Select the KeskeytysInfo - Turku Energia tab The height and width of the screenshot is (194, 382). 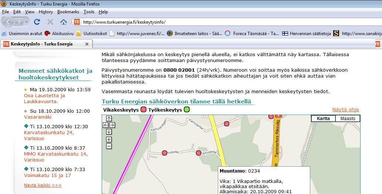pos(46,44)
